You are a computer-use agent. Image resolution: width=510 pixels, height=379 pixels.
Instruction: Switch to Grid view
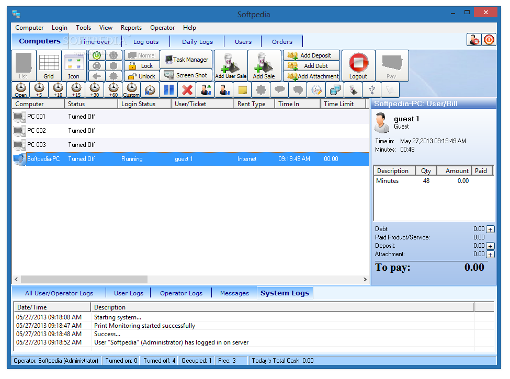pyautogui.click(x=49, y=66)
